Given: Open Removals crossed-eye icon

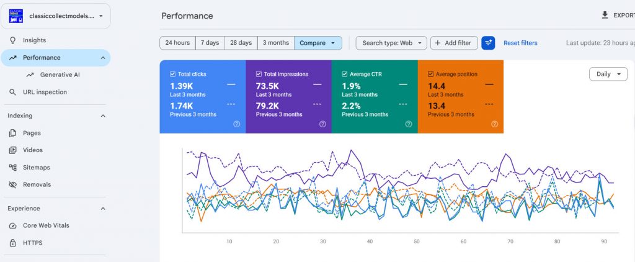Looking at the screenshot, I should point(13,184).
